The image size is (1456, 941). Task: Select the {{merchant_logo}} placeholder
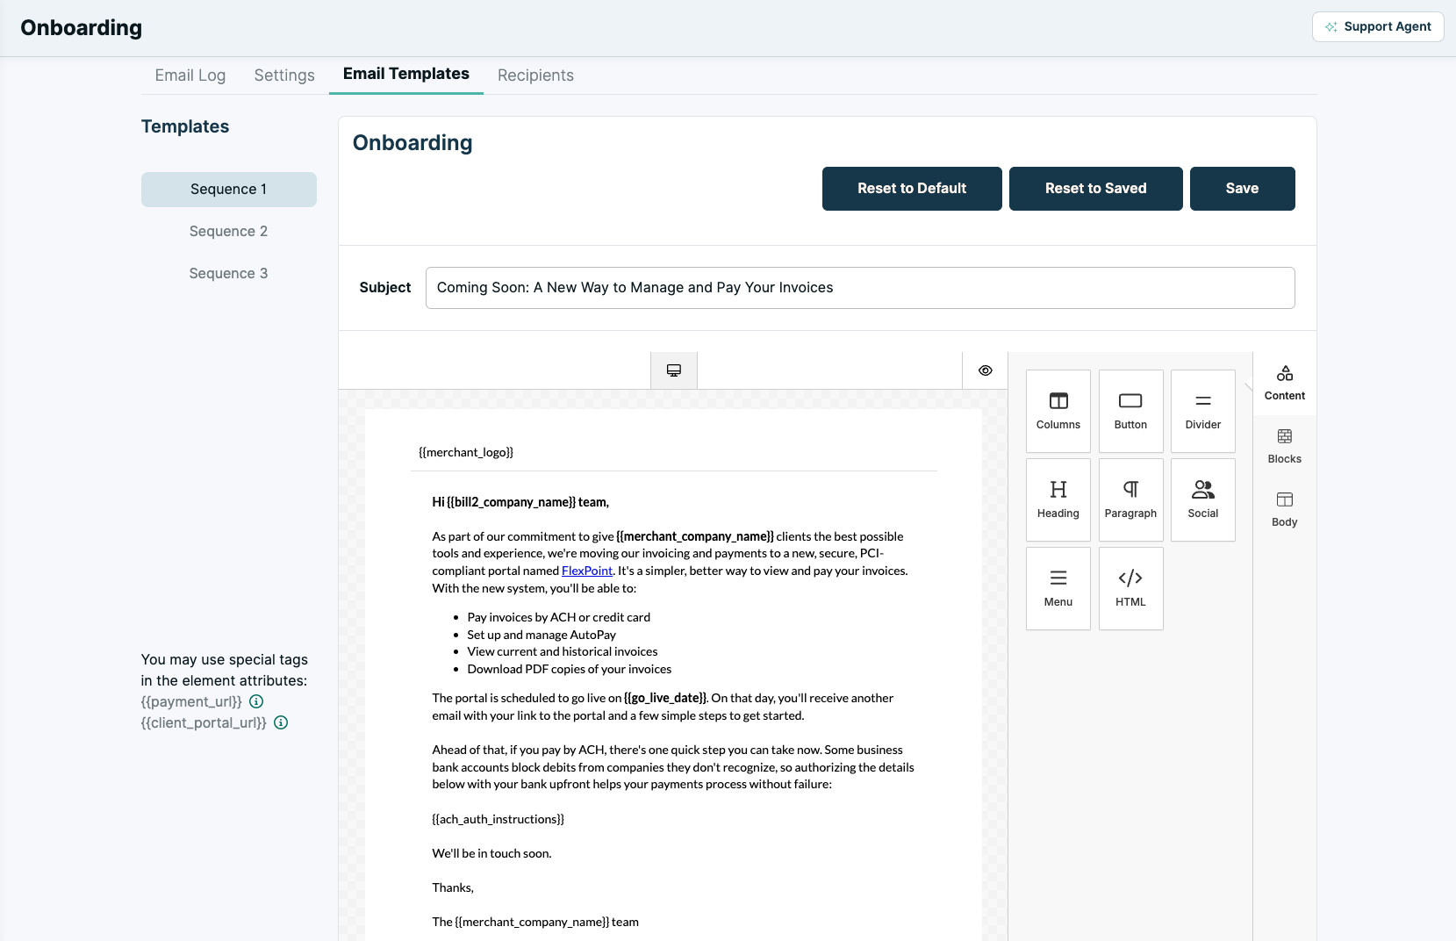pyautogui.click(x=466, y=452)
